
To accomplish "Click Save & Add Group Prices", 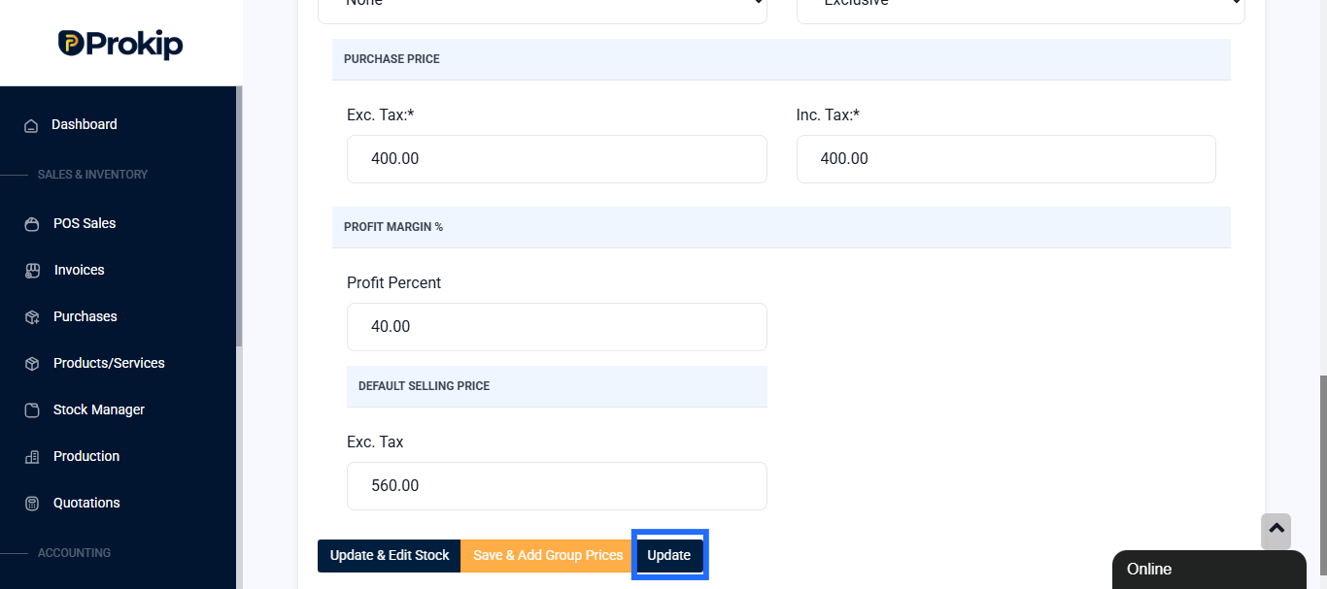I will 548,555.
